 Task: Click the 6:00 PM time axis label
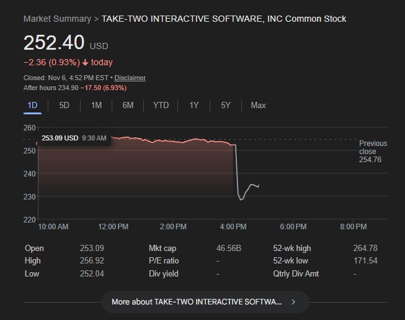point(293,227)
